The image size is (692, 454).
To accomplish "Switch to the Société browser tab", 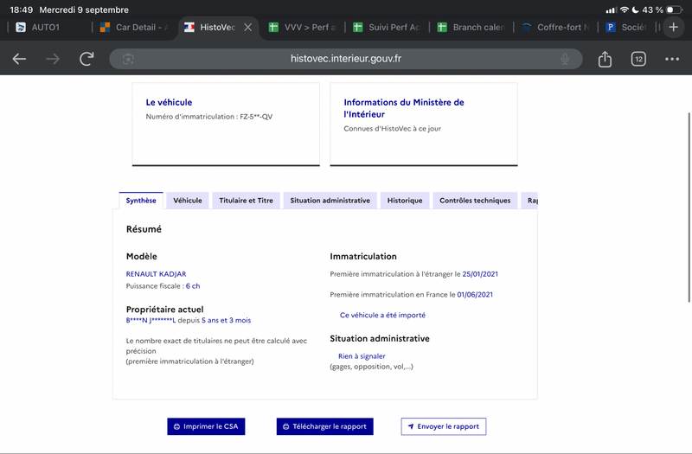I will [627, 28].
